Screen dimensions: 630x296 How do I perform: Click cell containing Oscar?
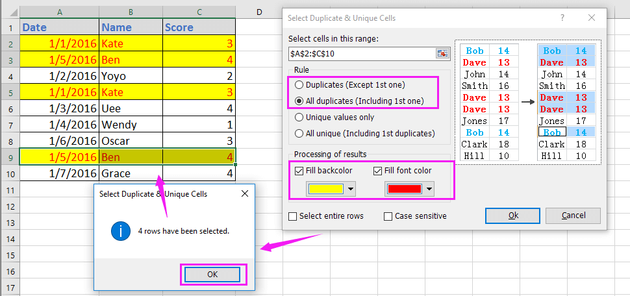[131, 141]
